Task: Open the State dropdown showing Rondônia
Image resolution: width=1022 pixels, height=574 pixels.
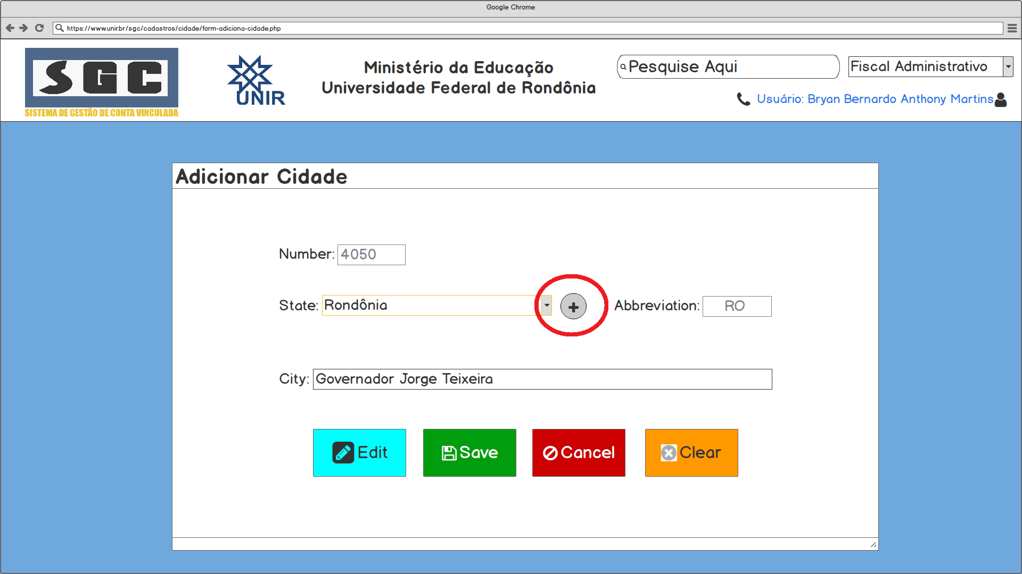Action: tap(546, 305)
